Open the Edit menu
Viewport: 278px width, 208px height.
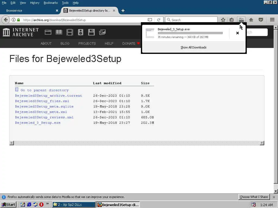click(13, 3)
